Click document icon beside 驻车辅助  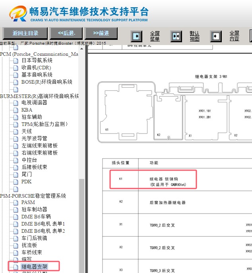pos(16,117)
